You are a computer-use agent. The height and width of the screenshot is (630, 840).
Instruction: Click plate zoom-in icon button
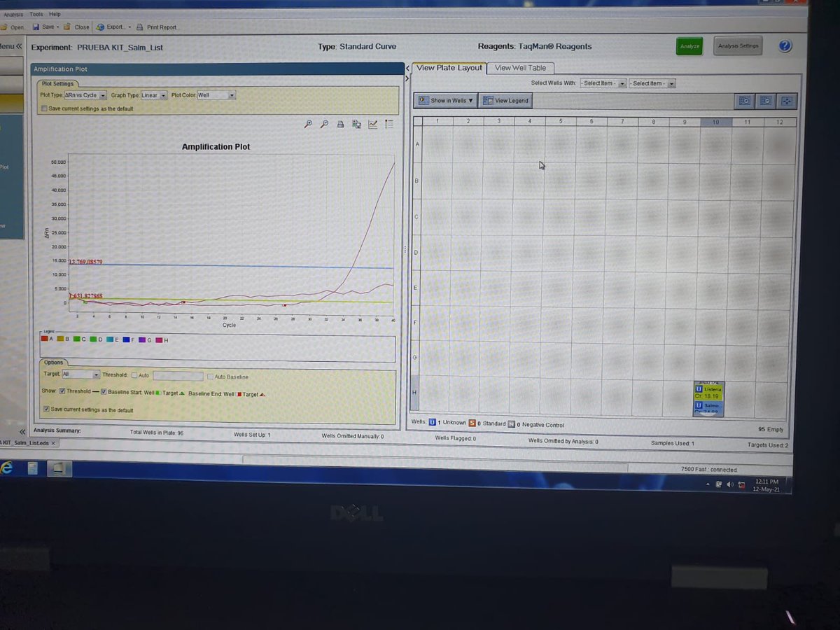click(745, 101)
